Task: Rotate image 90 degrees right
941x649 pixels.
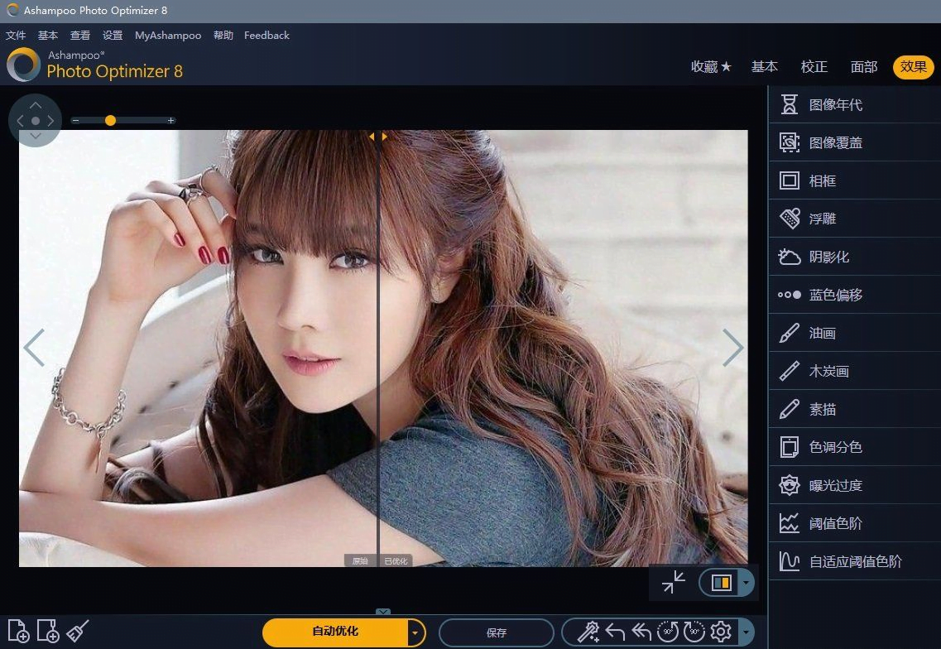Action: [694, 632]
